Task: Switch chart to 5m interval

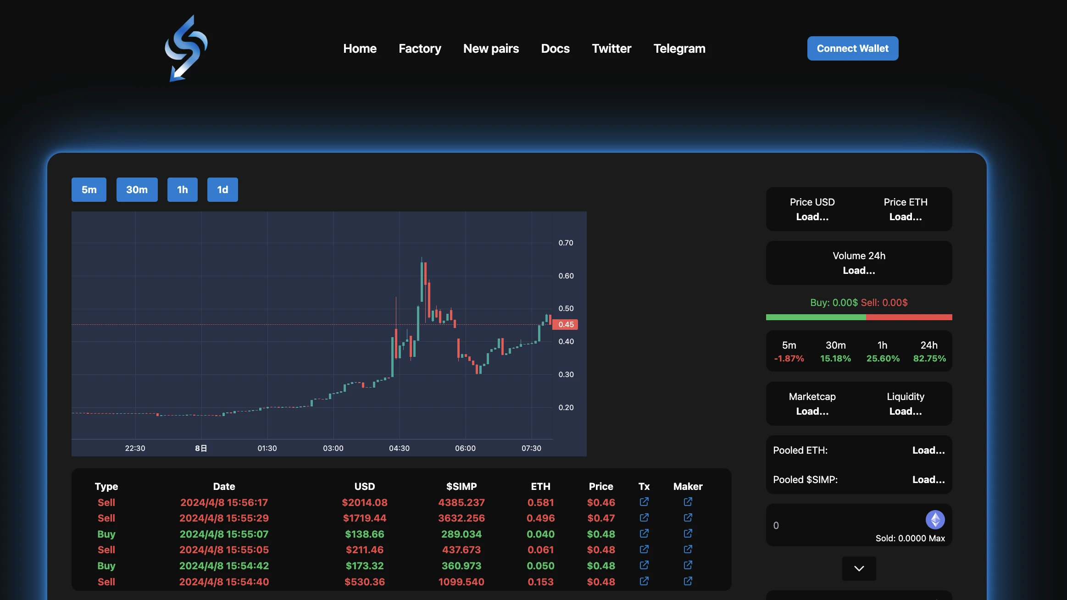Action: pos(89,189)
